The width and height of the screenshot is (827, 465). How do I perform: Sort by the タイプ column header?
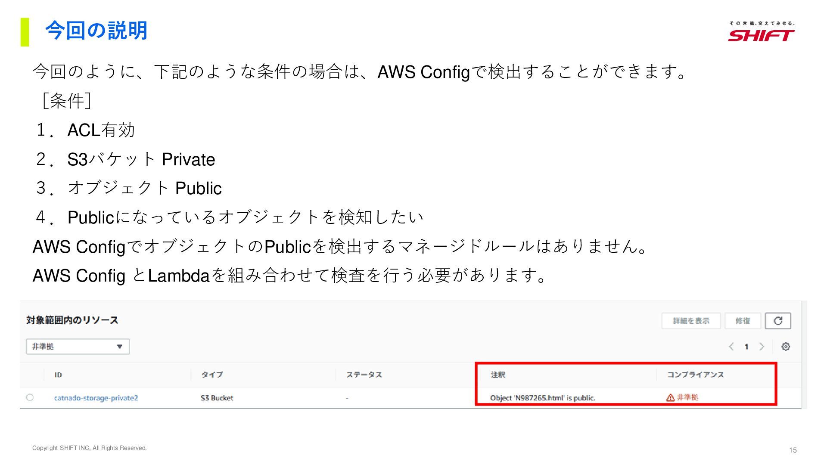pyautogui.click(x=212, y=375)
